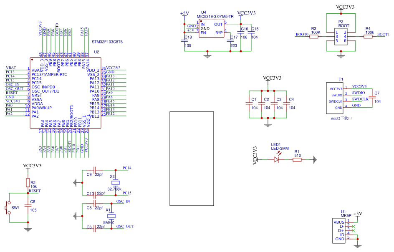Select the OSC_IN net label near C5

[123, 202]
